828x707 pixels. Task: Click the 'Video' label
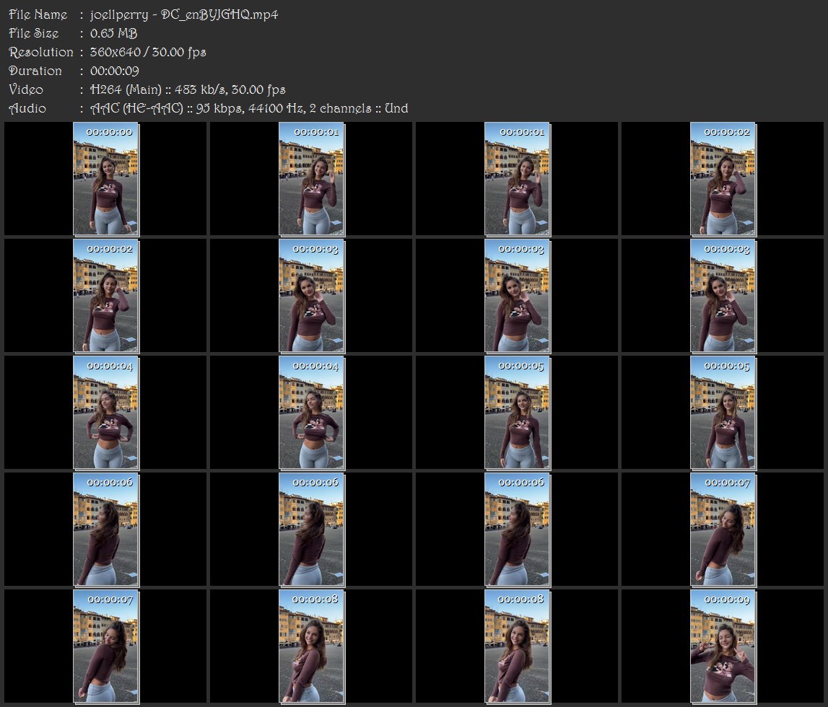[26, 89]
